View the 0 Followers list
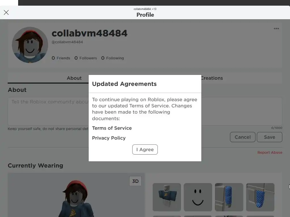 [86, 58]
